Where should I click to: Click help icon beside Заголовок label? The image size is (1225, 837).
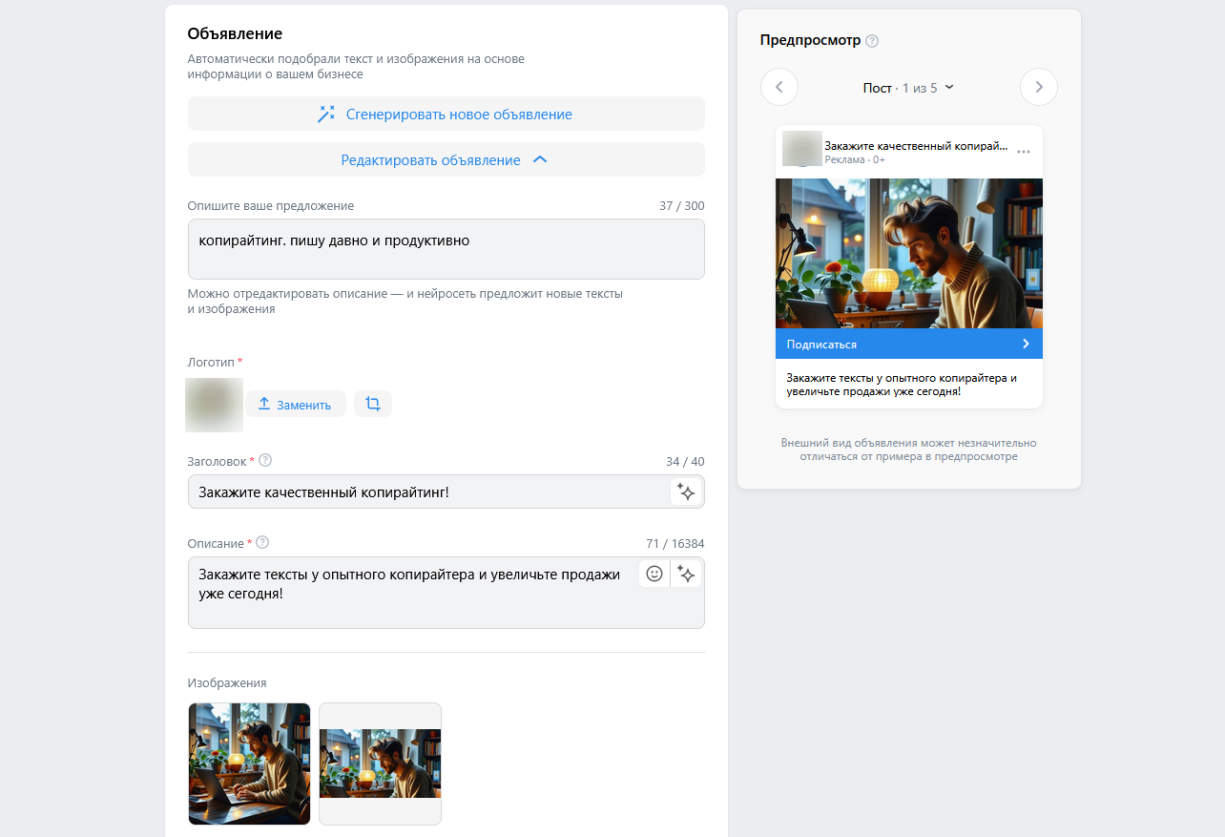tap(265, 460)
